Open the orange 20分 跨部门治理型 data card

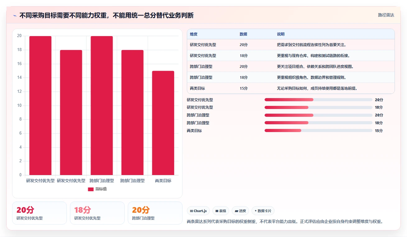(155, 213)
